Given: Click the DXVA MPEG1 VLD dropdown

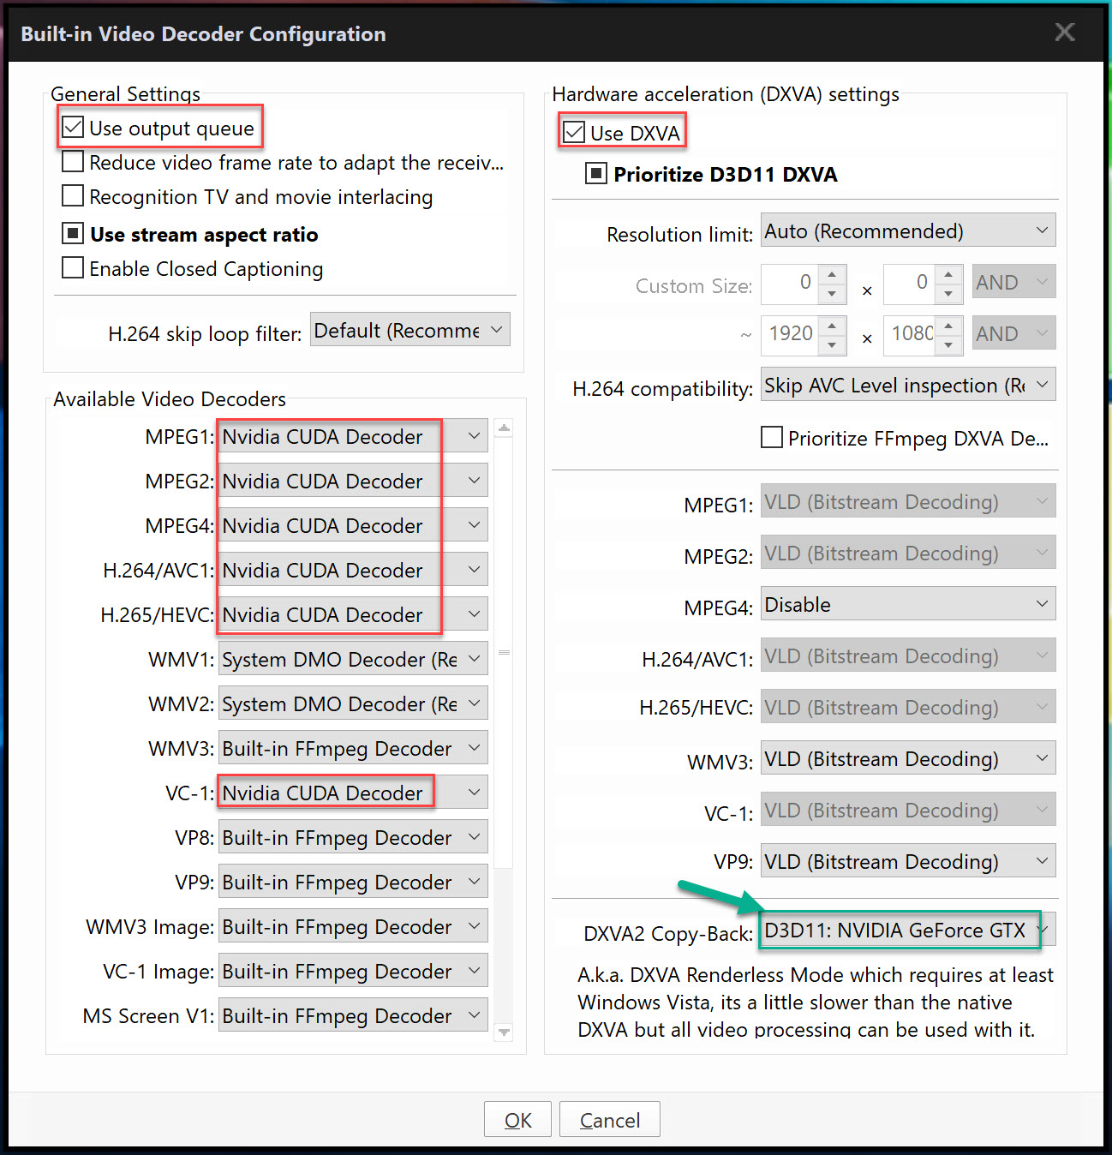Looking at the screenshot, I should 908,501.
